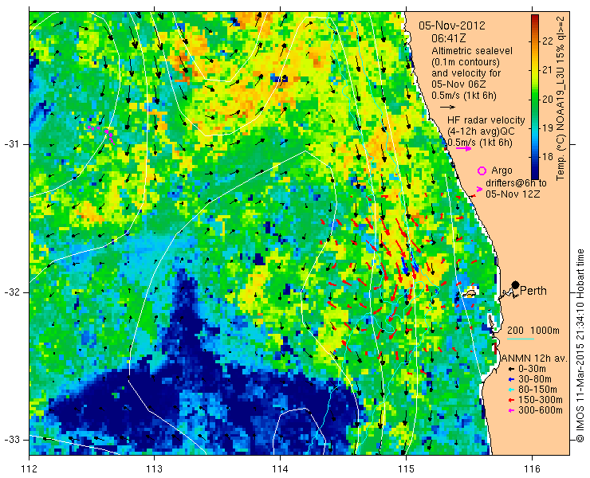Click the longitude axis label 114
Image resolution: width=590 pixels, height=478 pixels.
(x=280, y=469)
